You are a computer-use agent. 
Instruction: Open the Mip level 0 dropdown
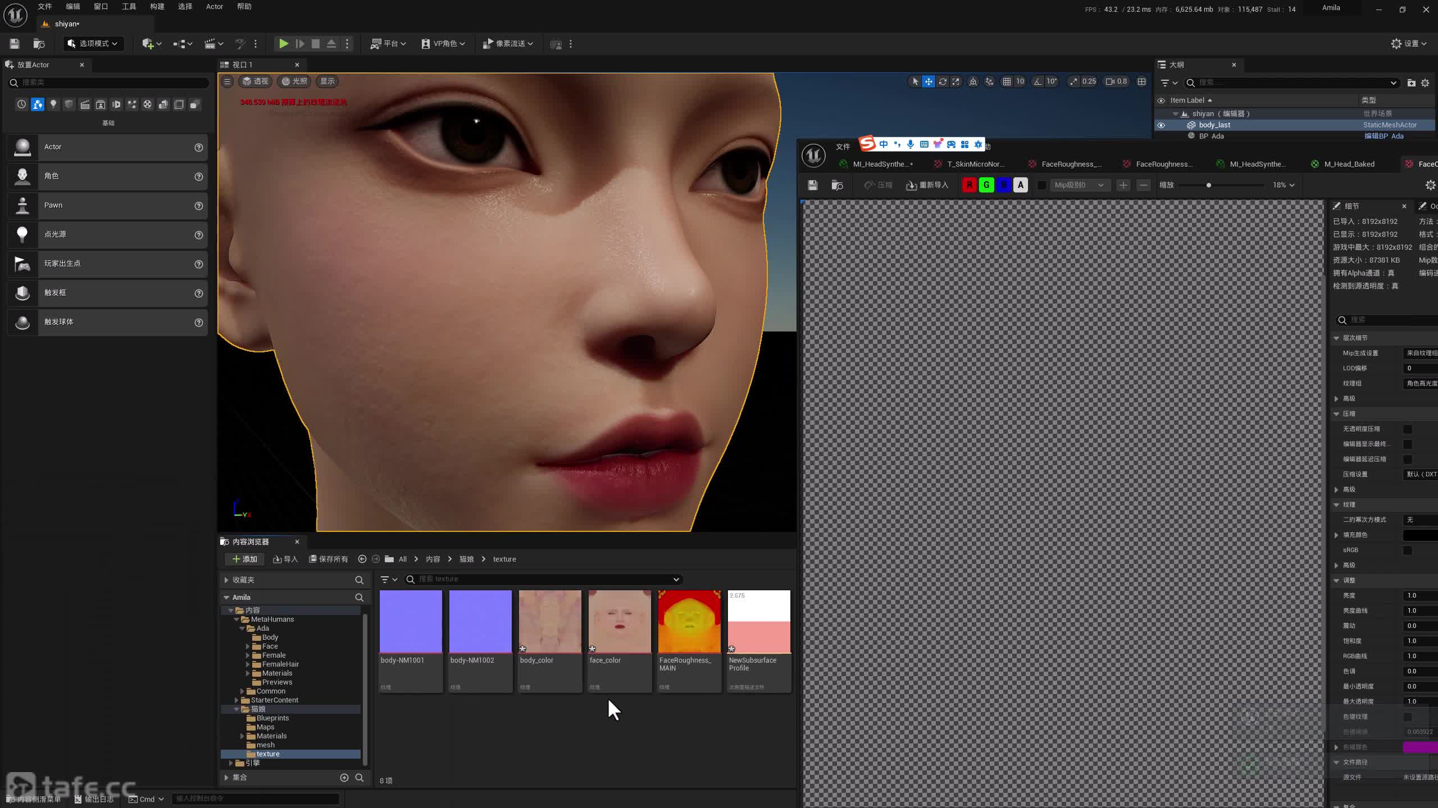(x=1080, y=185)
